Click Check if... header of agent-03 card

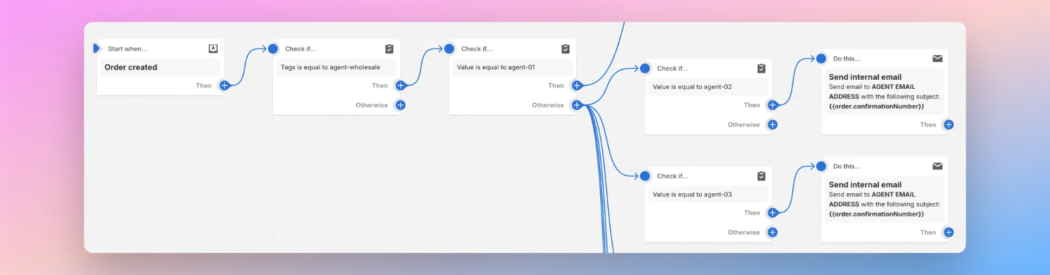[x=672, y=176]
